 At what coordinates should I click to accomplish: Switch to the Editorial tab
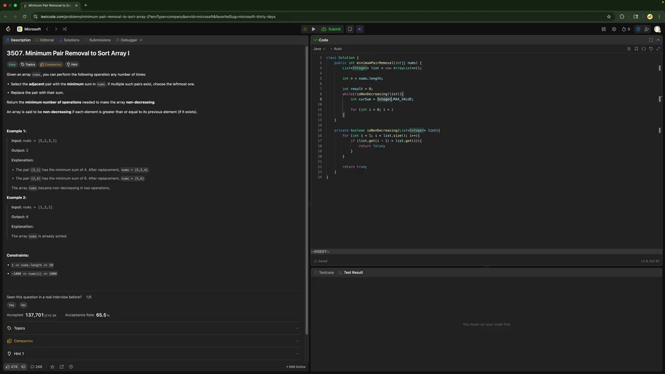[x=45, y=40]
